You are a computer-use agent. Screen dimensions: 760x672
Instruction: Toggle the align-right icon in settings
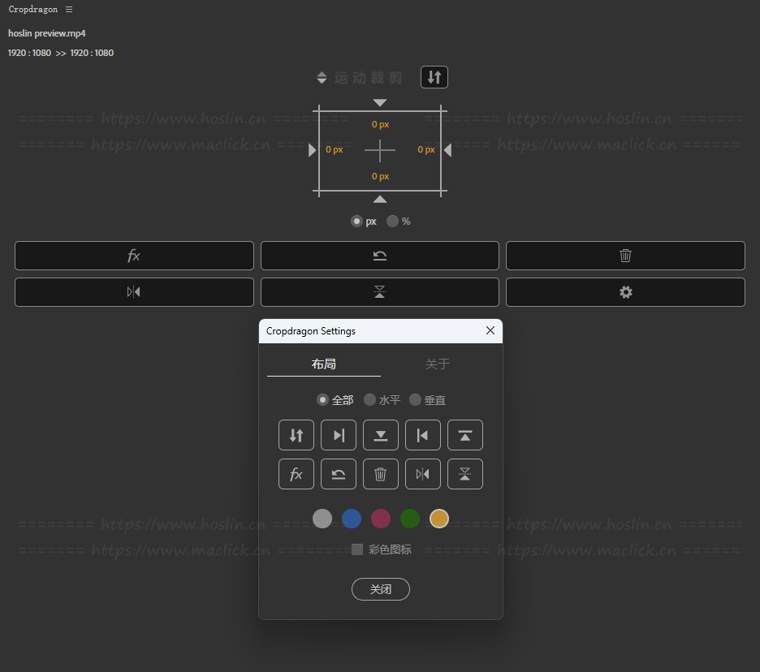tap(339, 435)
